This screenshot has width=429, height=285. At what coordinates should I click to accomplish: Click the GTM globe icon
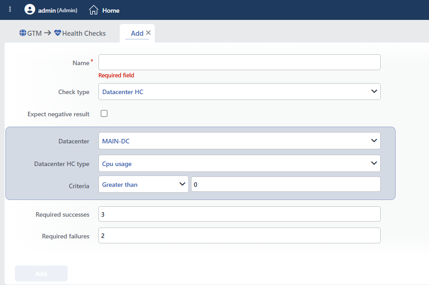(23, 33)
